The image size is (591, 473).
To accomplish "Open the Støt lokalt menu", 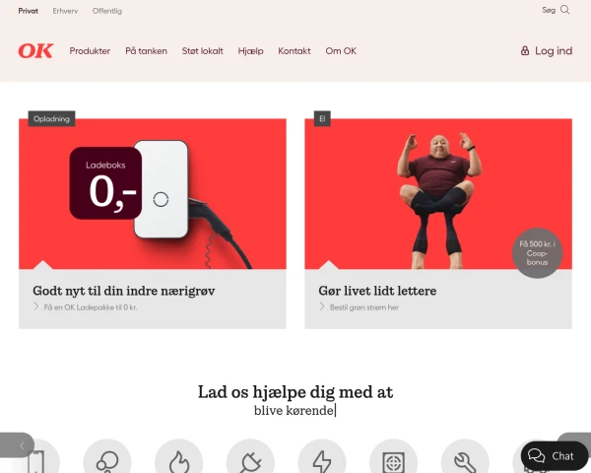I will click(x=202, y=51).
